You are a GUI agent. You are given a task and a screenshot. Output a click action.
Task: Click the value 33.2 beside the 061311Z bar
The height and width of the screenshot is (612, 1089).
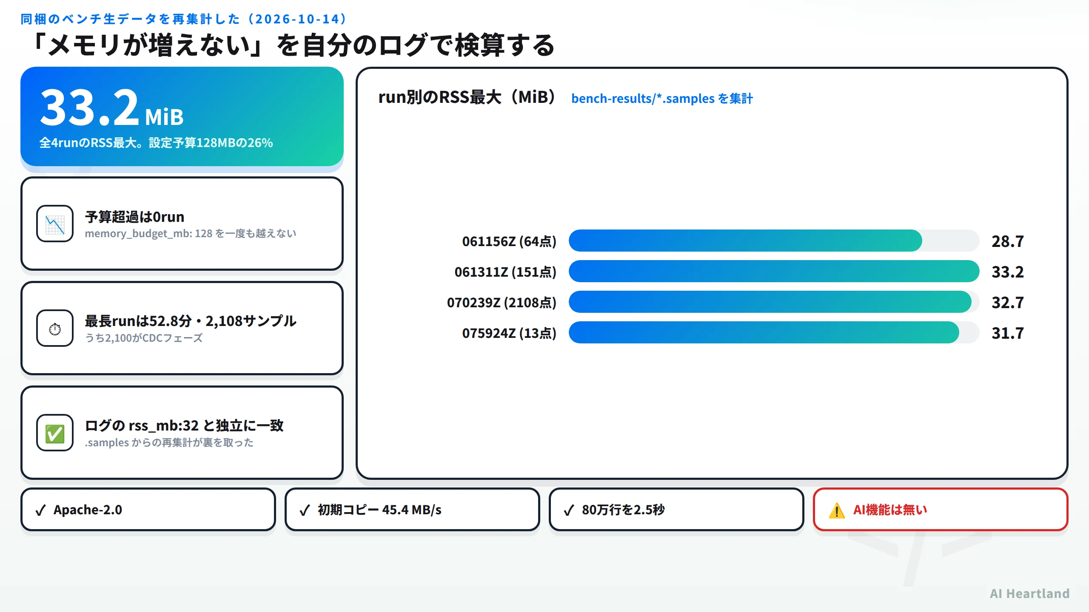click(1007, 272)
